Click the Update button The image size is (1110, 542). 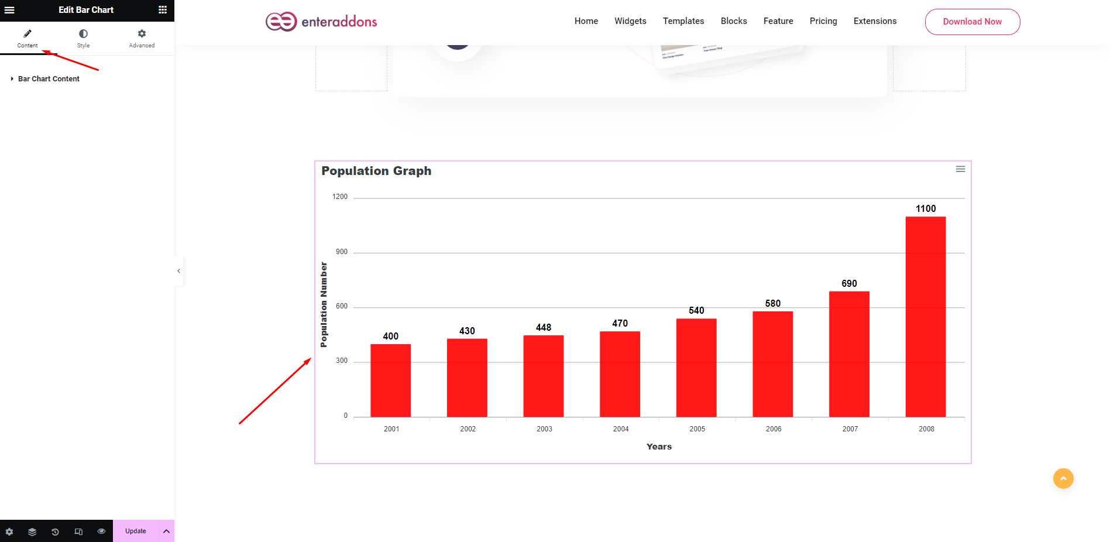pyautogui.click(x=135, y=531)
